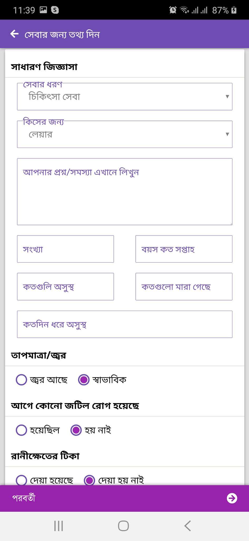
Task: Select the 'জ্বর আছে' radio option
Action: tap(21, 380)
